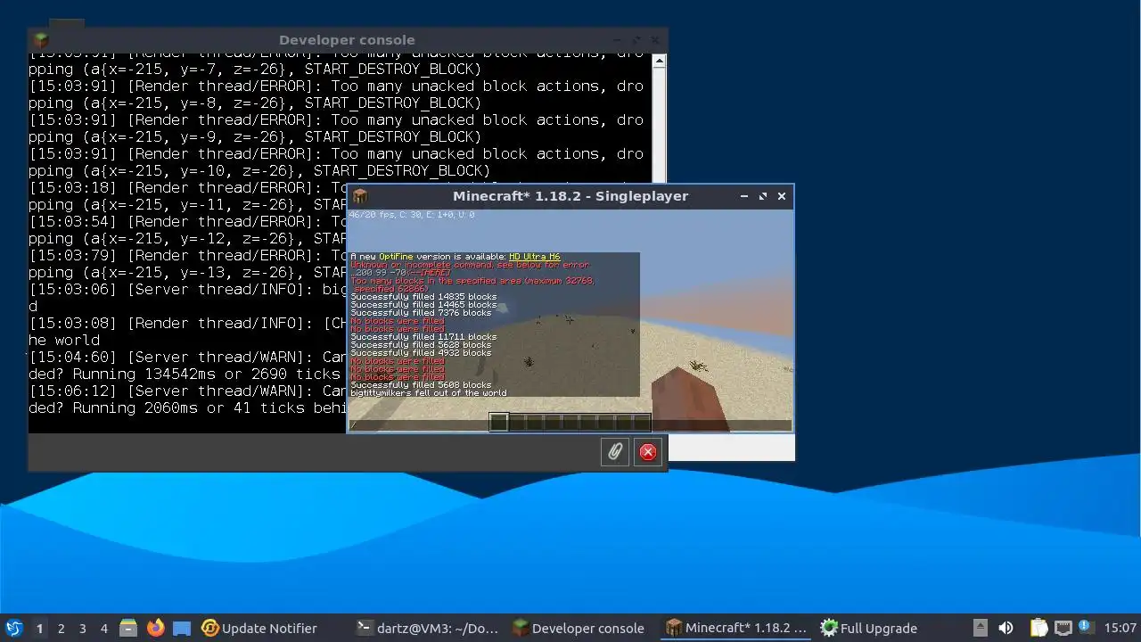Click console line containing 'y=-8, z=-26'
Screen dimensions: 1141x642
pyautogui.click(x=255, y=103)
